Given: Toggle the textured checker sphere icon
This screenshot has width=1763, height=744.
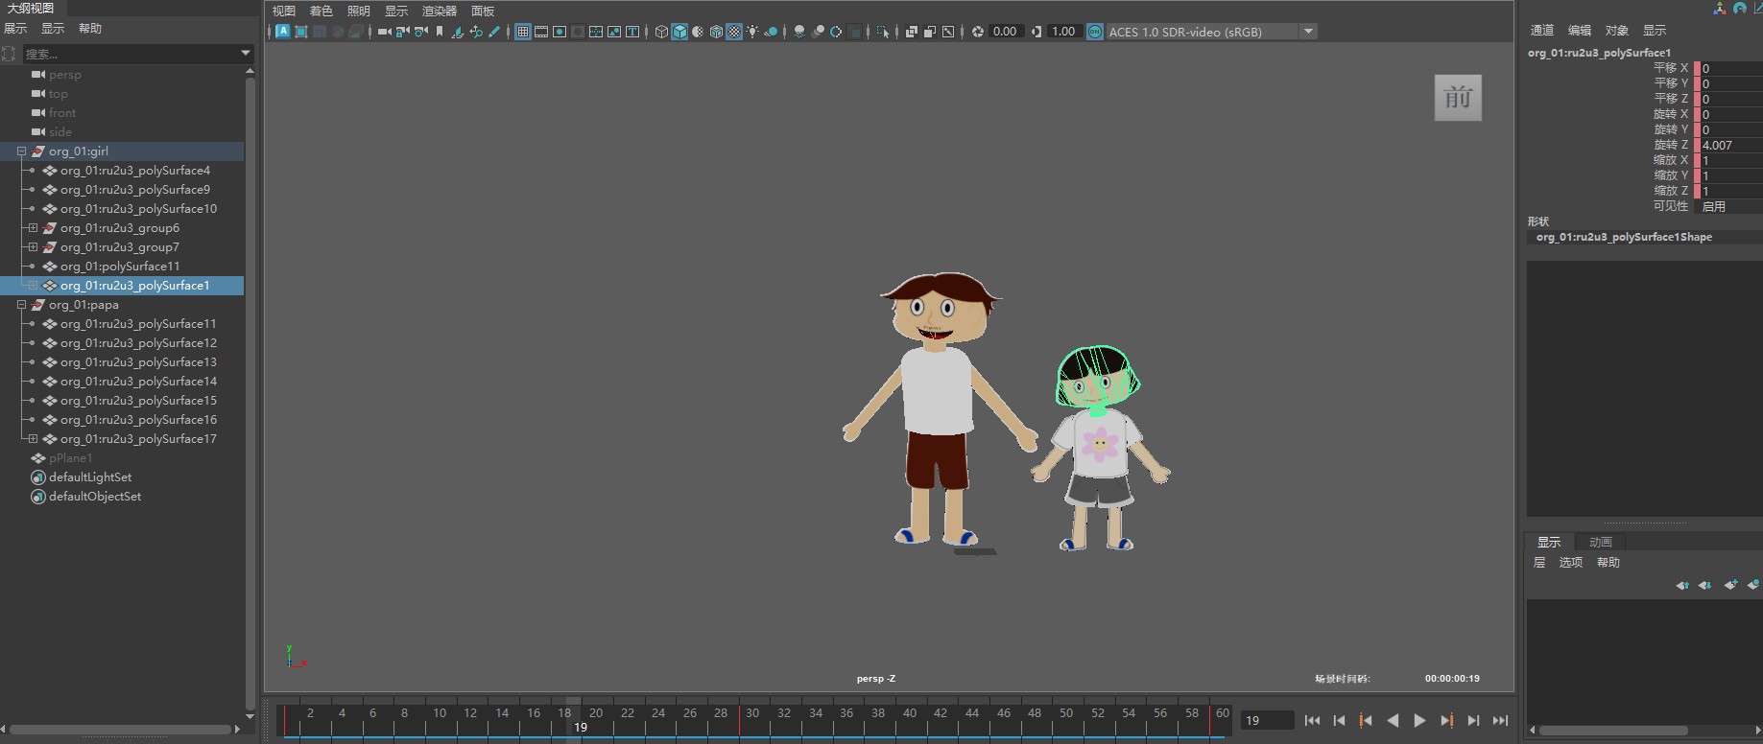Looking at the screenshot, I should pos(734,32).
